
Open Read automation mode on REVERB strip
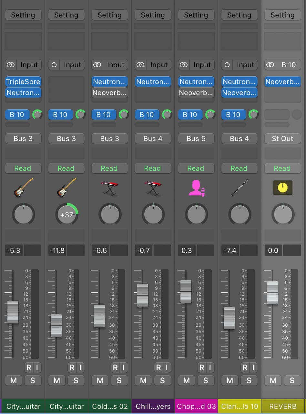pos(282,168)
